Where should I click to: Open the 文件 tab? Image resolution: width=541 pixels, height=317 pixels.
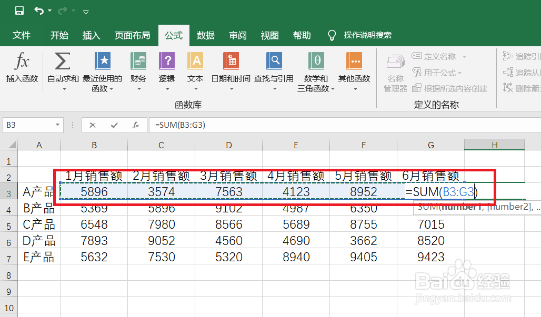(x=22, y=35)
